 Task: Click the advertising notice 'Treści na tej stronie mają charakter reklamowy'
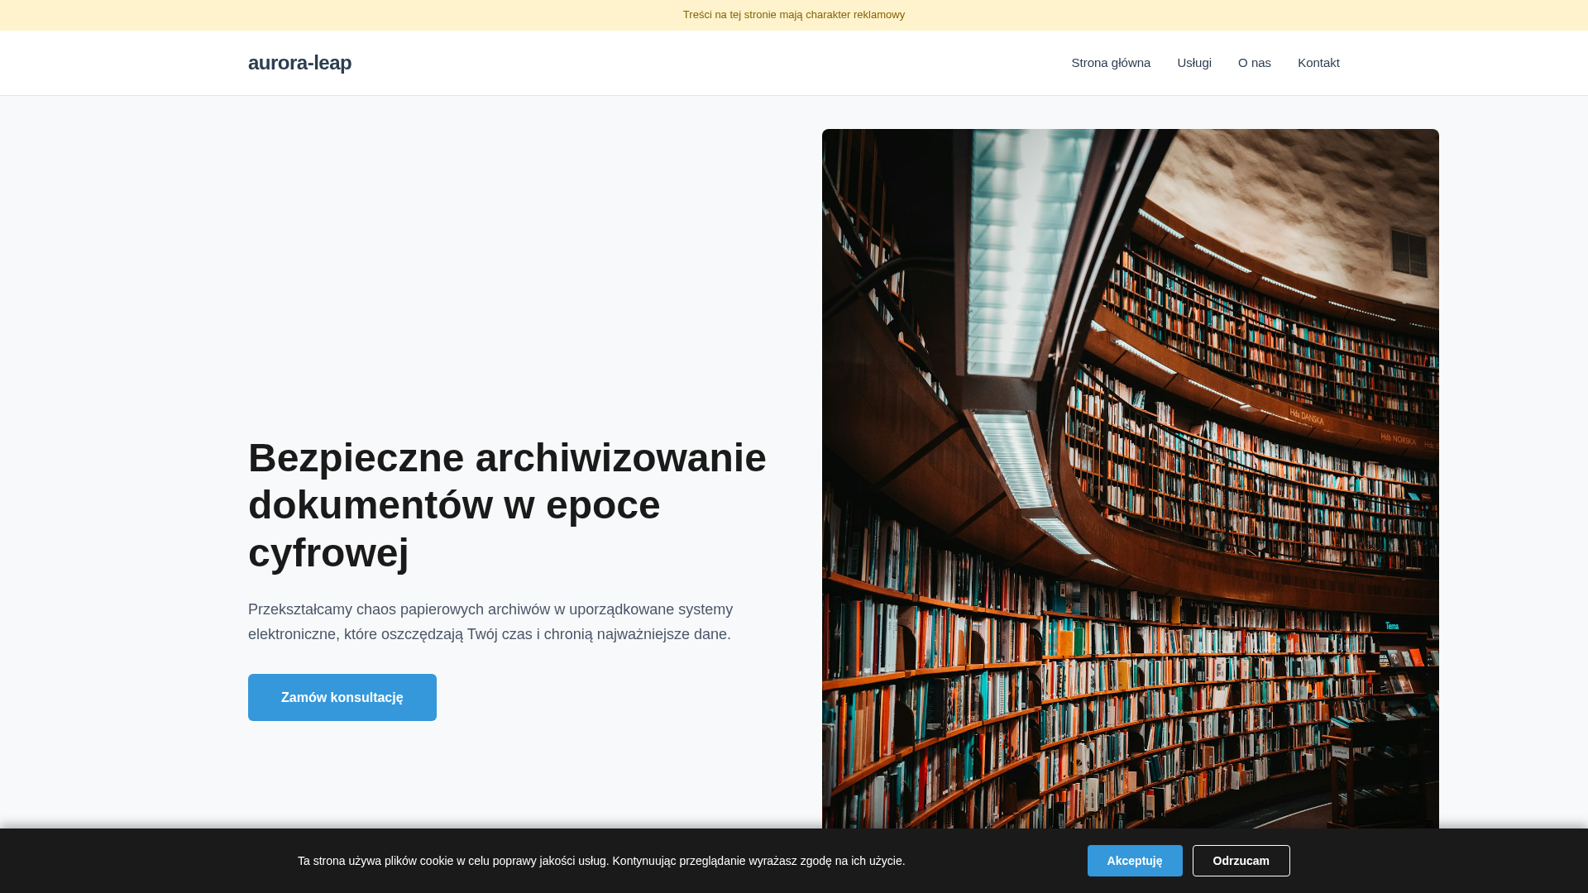click(x=794, y=15)
